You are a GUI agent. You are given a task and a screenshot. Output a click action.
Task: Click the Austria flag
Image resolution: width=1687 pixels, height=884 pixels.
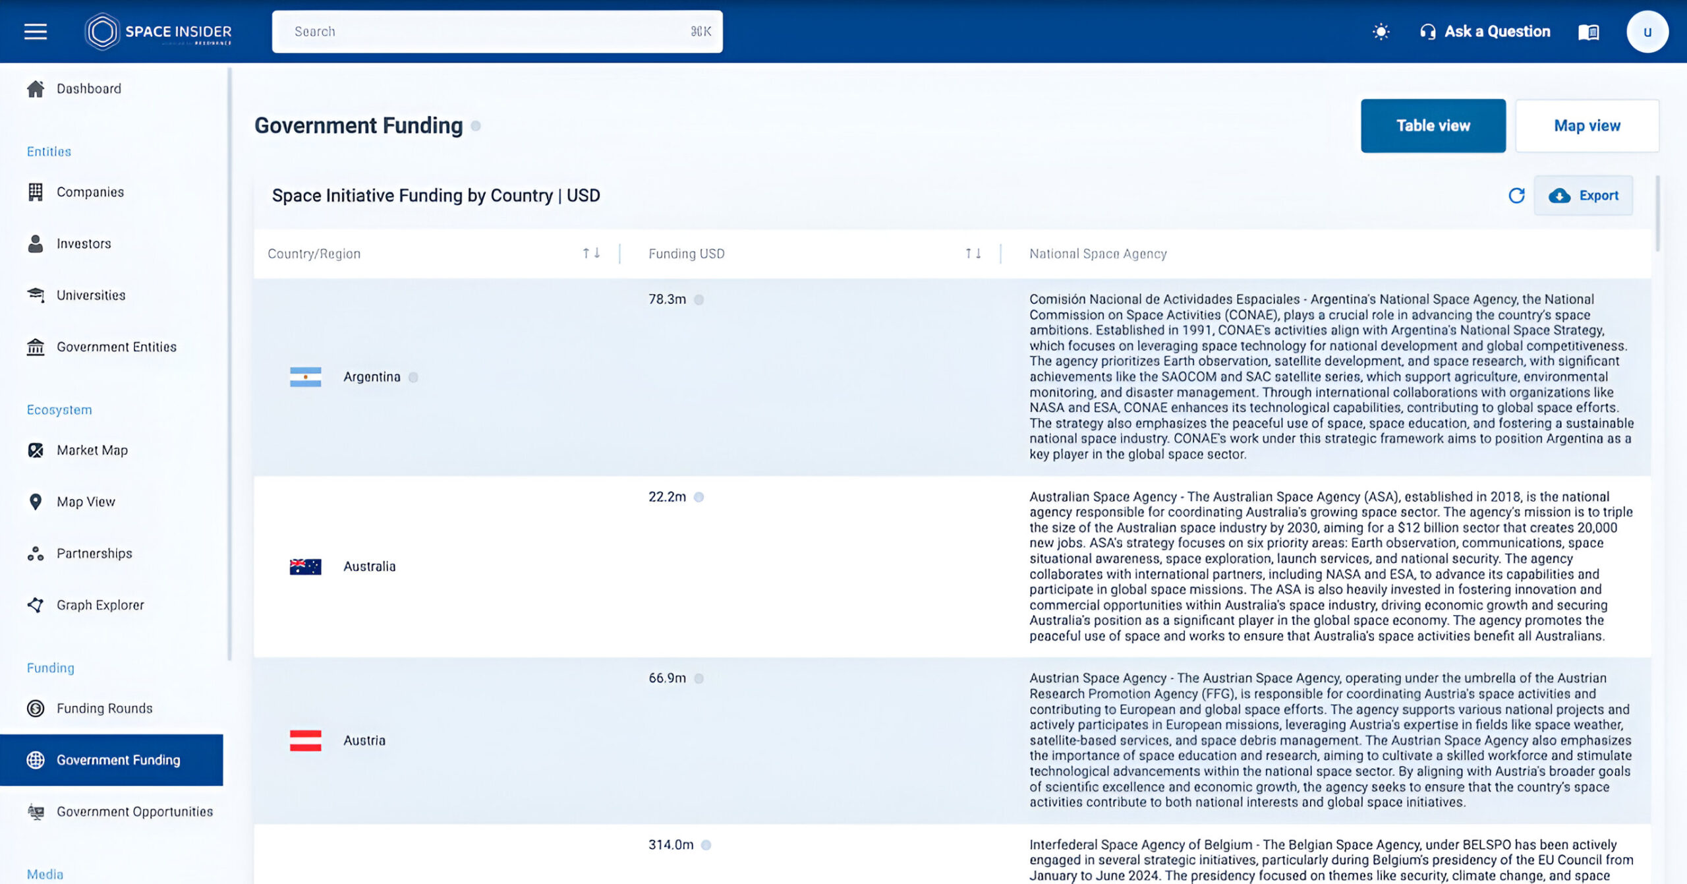coord(306,741)
